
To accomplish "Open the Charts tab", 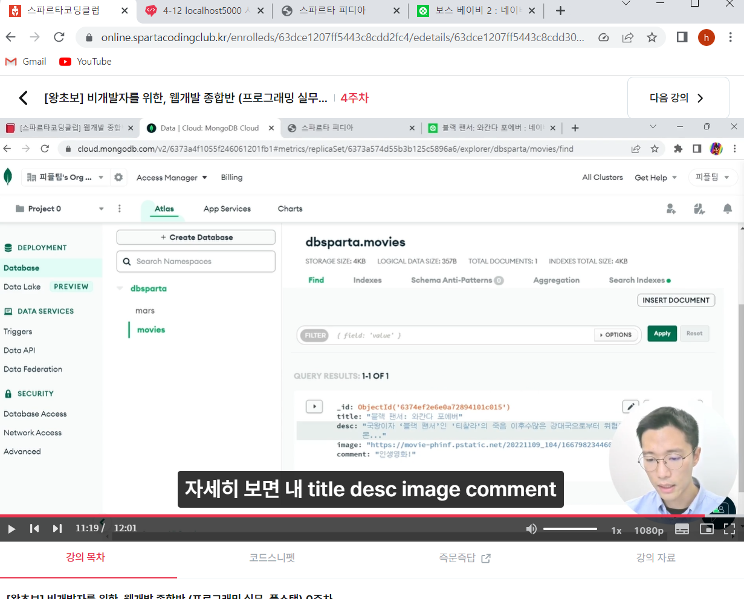I will coord(290,209).
